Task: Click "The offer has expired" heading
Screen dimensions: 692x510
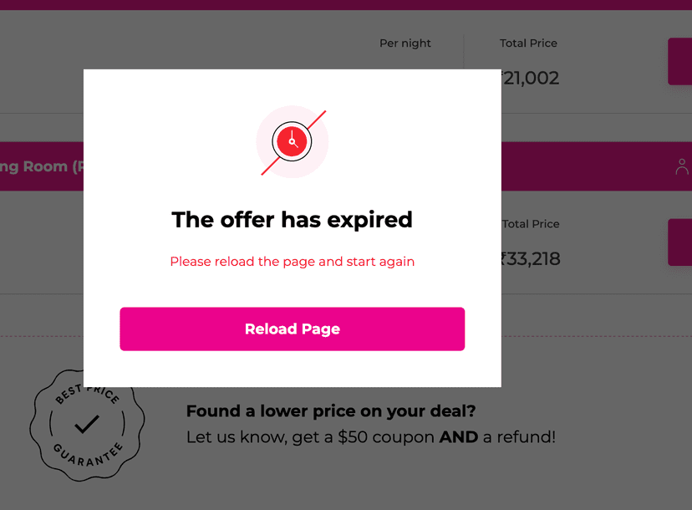Action: click(293, 220)
